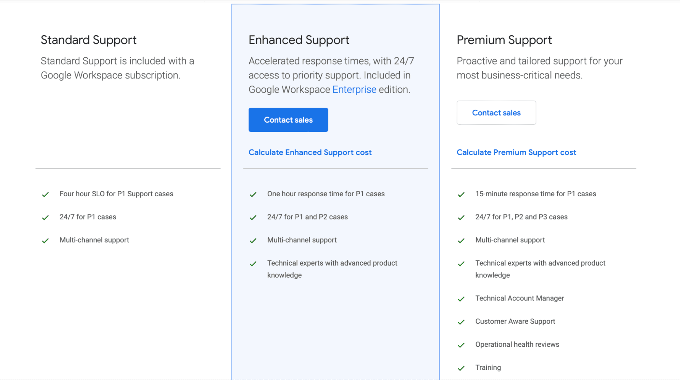Click the 15-minute response time checkmark
The width and height of the screenshot is (680, 380).
(462, 194)
